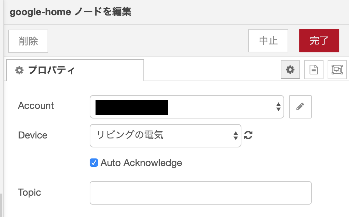This screenshot has height=217, width=349.
Task: Refresh the Device list with reload icon
Action: (248, 135)
